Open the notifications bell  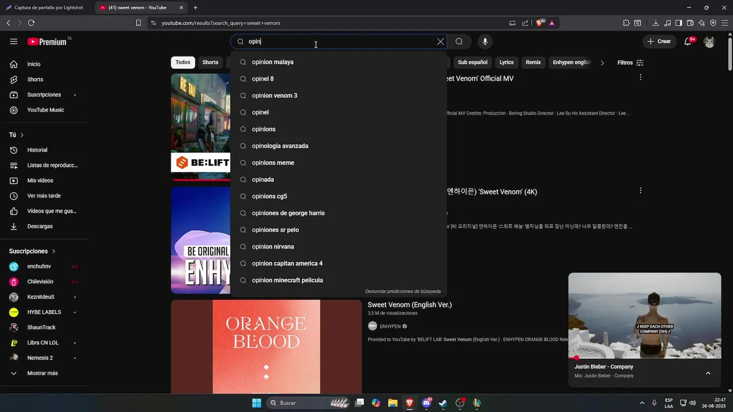pyautogui.click(x=688, y=41)
